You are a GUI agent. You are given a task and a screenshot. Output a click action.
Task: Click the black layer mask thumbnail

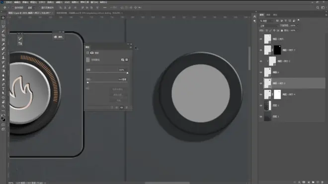[277, 50]
